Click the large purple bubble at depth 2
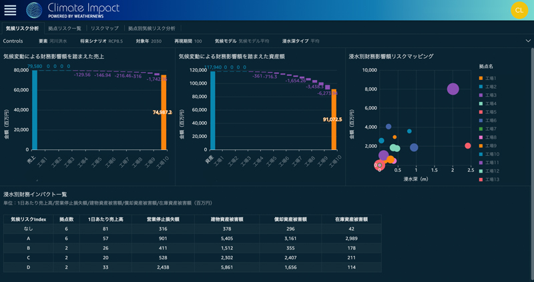 click(x=453, y=89)
